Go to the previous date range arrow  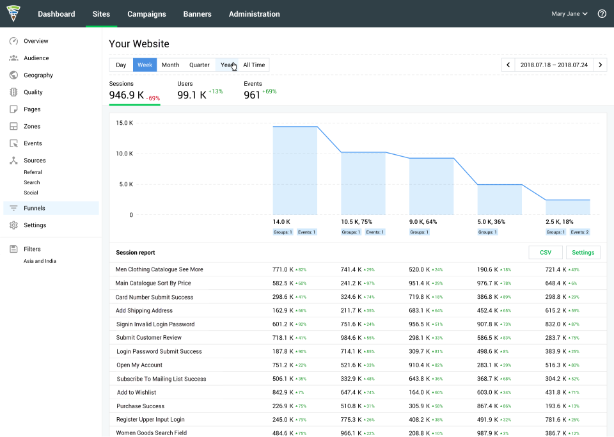508,65
